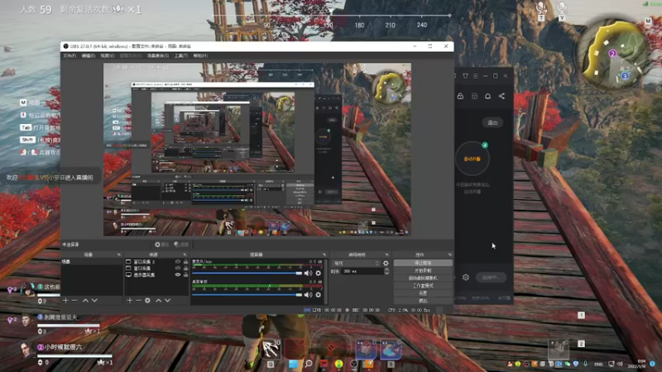Open the OBS 工具 (Tools) menu
Image resolution: width=662 pixels, height=372 pixels.
point(180,55)
